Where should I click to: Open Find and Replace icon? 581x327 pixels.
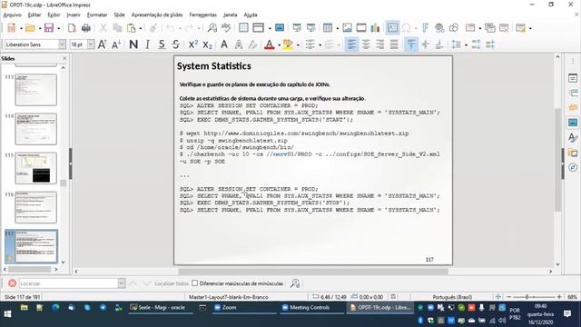coord(212,28)
